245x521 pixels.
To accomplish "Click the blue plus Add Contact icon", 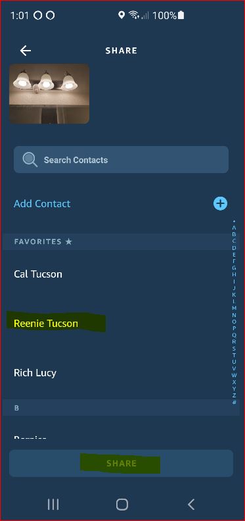I will click(x=220, y=203).
